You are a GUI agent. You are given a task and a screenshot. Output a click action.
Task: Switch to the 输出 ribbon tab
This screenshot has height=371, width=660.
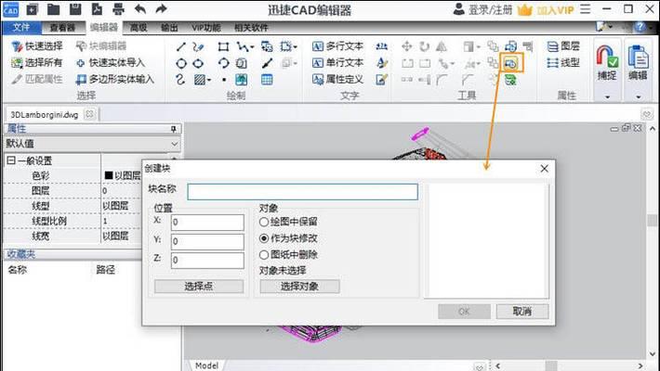click(169, 28)
